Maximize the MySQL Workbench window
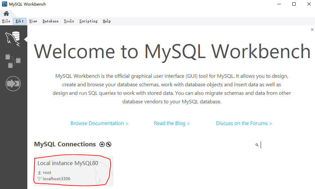 click(x=294, y=4)
